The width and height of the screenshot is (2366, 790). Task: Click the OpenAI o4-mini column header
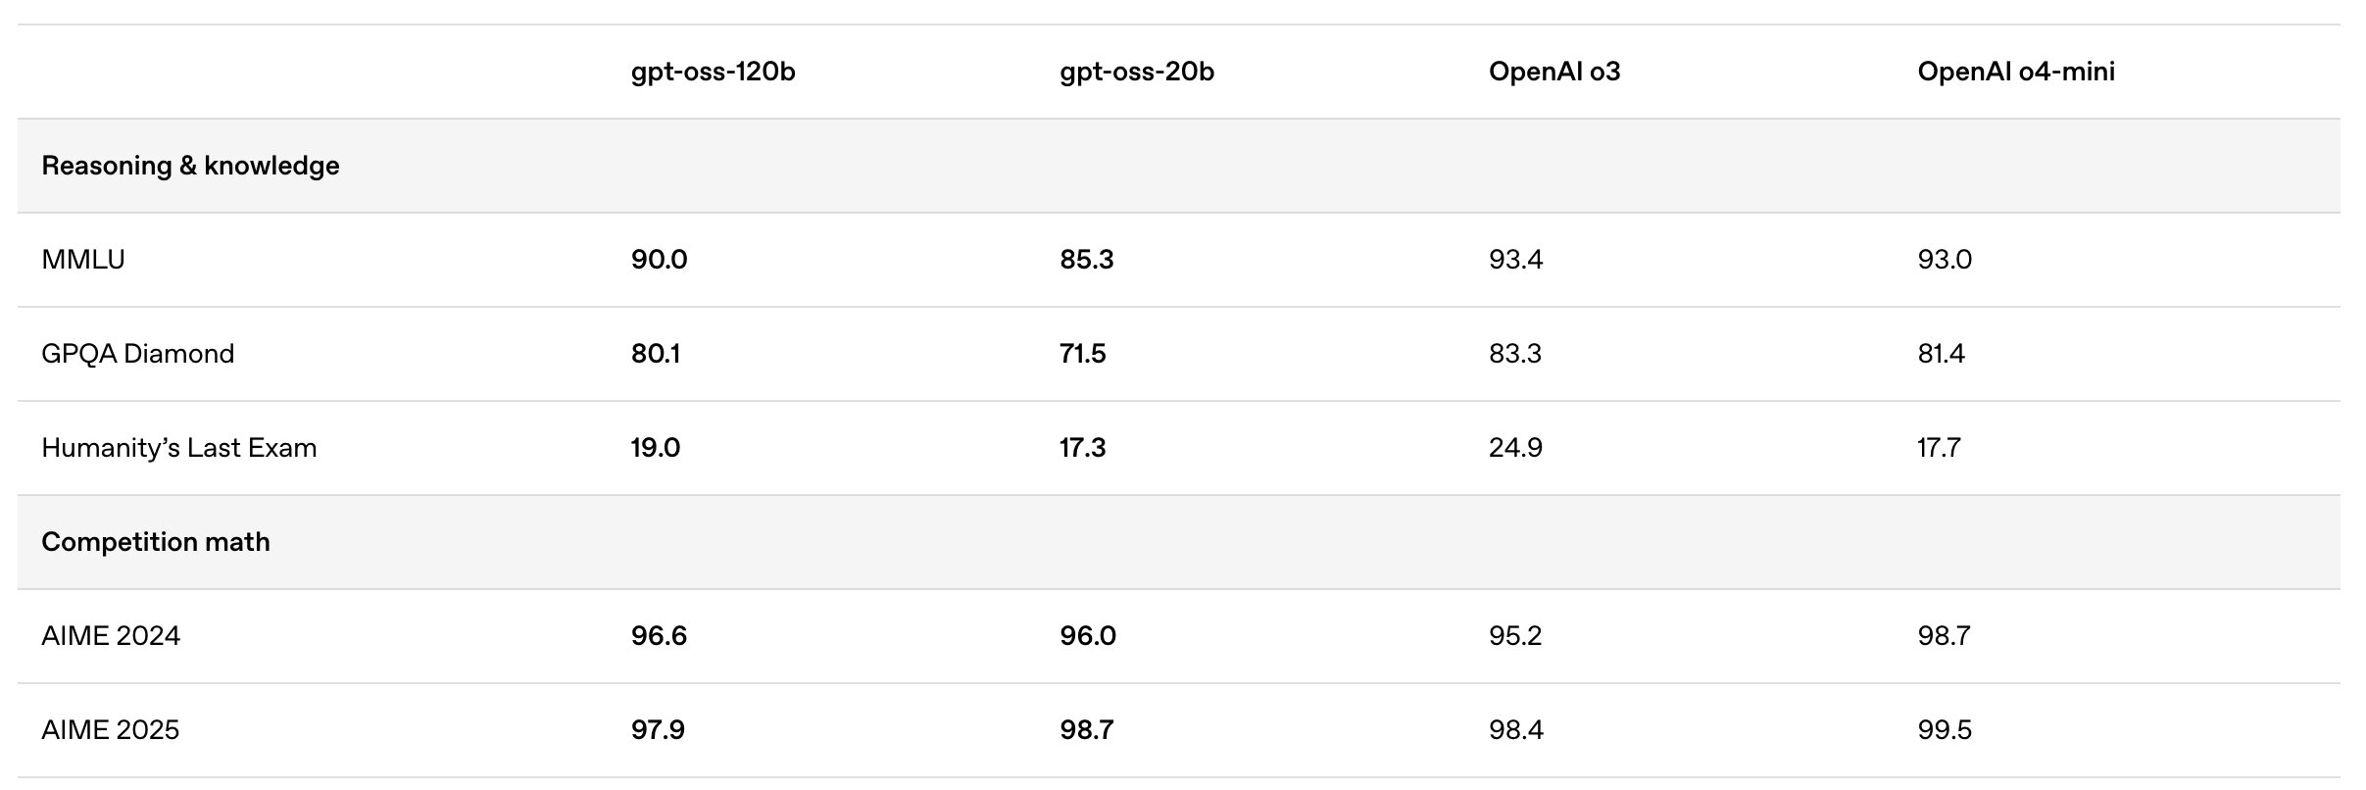[2016, 72]
